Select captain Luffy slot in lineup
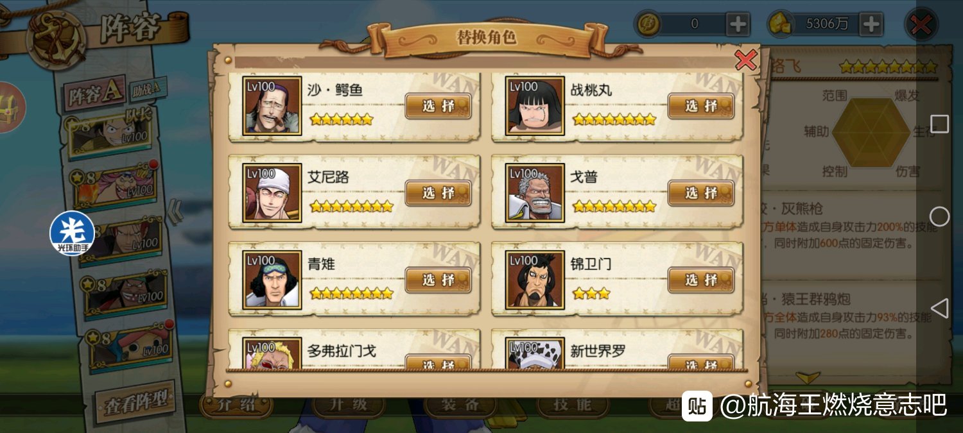Image resolution: width=963 pixels, height=433 pixels. [x=116, y=134]
